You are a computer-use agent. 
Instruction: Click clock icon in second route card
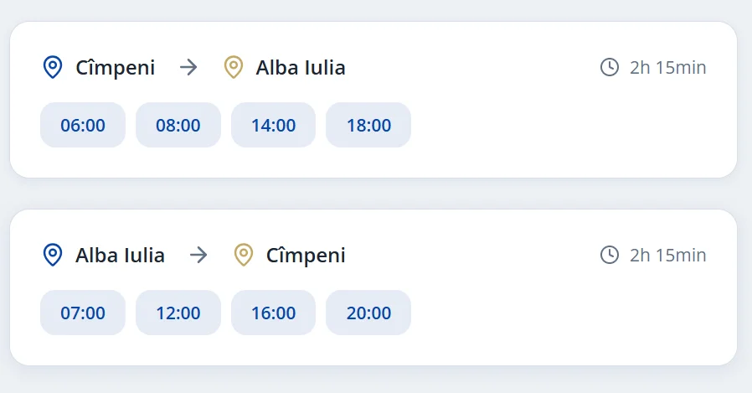click(x=610, y=255)
